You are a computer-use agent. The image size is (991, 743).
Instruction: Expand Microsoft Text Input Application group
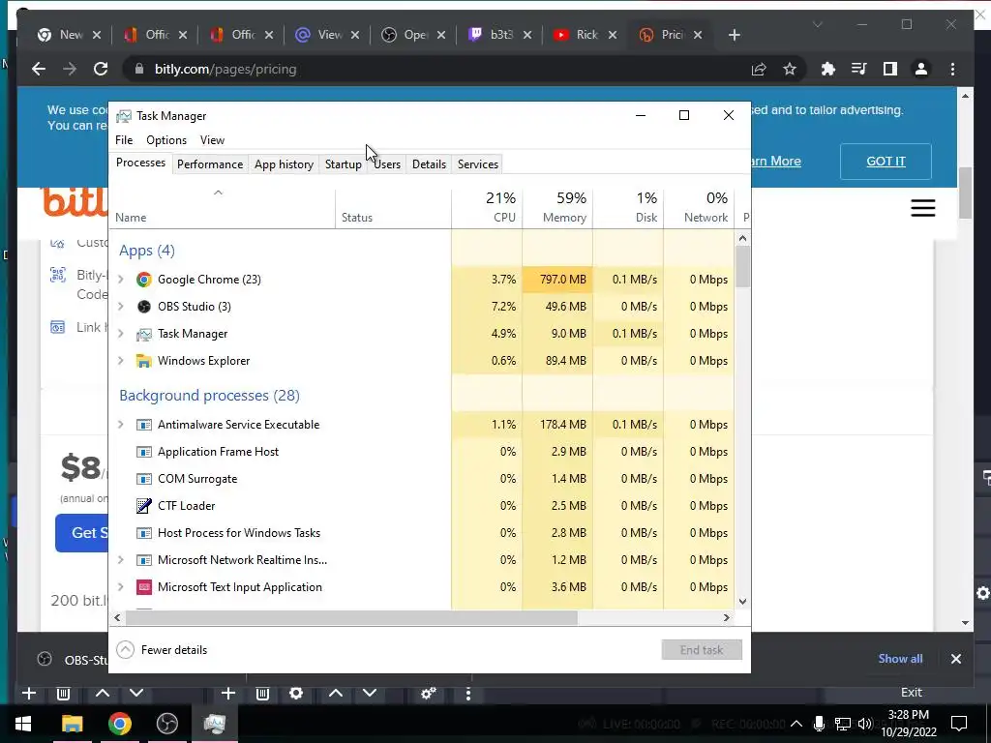tap(121, 587)
